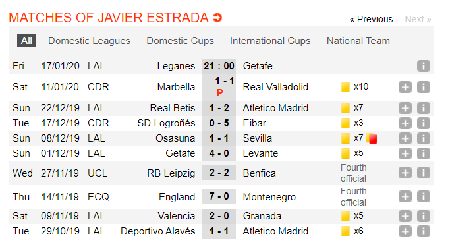Screen dimensions: 450x247
Task: Expand plus icon on SD Logroñés vs Eibar row
Action: [405, 123]
